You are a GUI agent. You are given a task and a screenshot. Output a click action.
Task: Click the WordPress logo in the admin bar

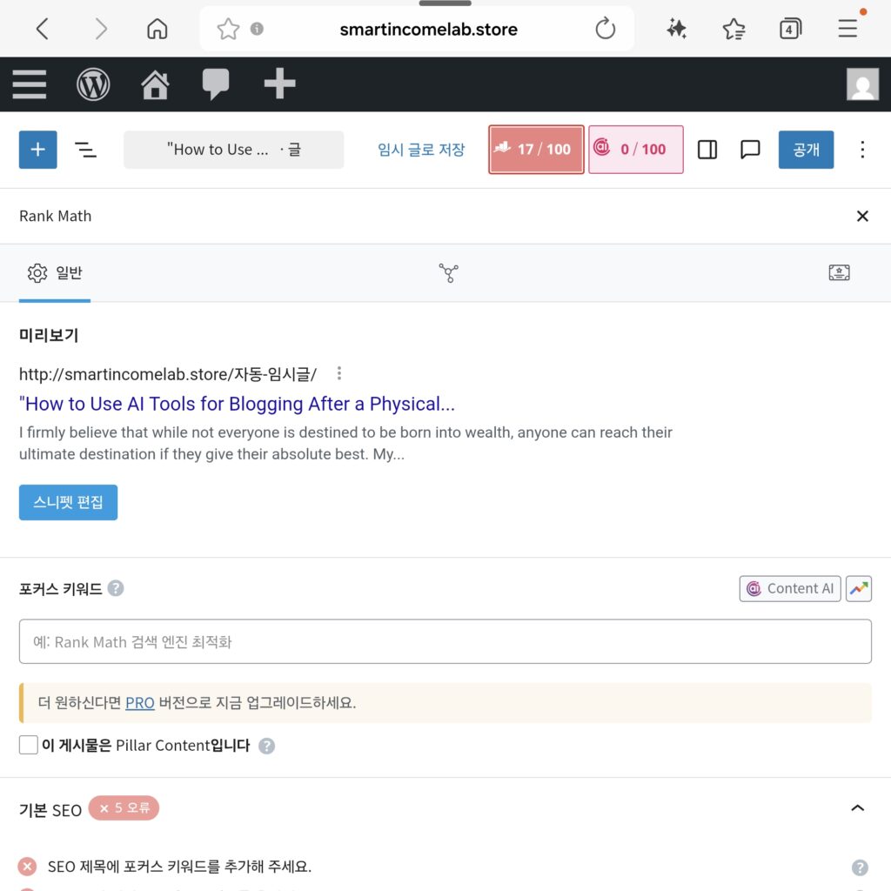(93, 84)
